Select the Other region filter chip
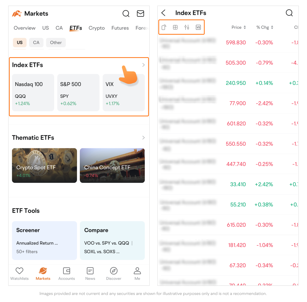Viewport: 307px width, 302px height. [56, 43]
